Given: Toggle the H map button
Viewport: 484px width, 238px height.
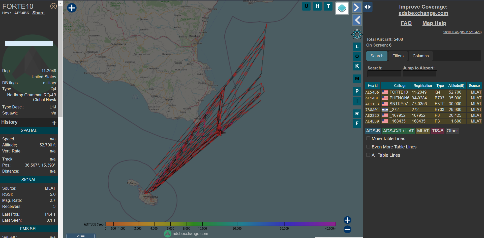Looking at the screenshot, I should (317, 6).
